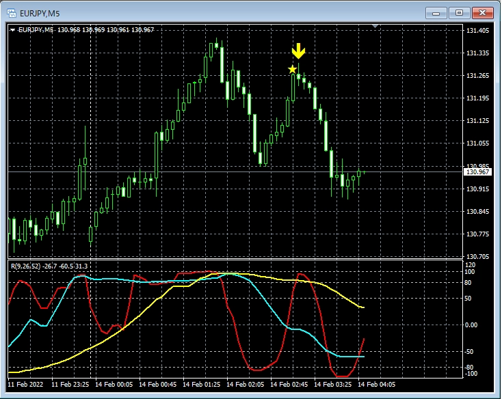502x399 pixels.
Task: Select the yellow star marker on chart
Action: [x=293, y=69]
